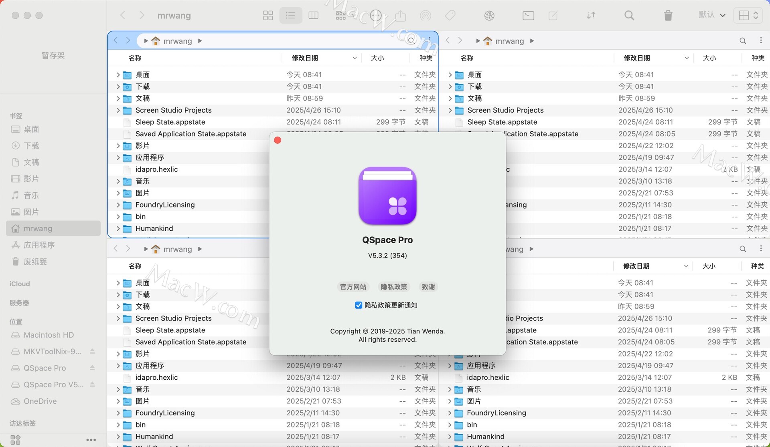Screen dimensions: 770x447
Task: Sort top-right pane by 大小 header
Action: 709,58
